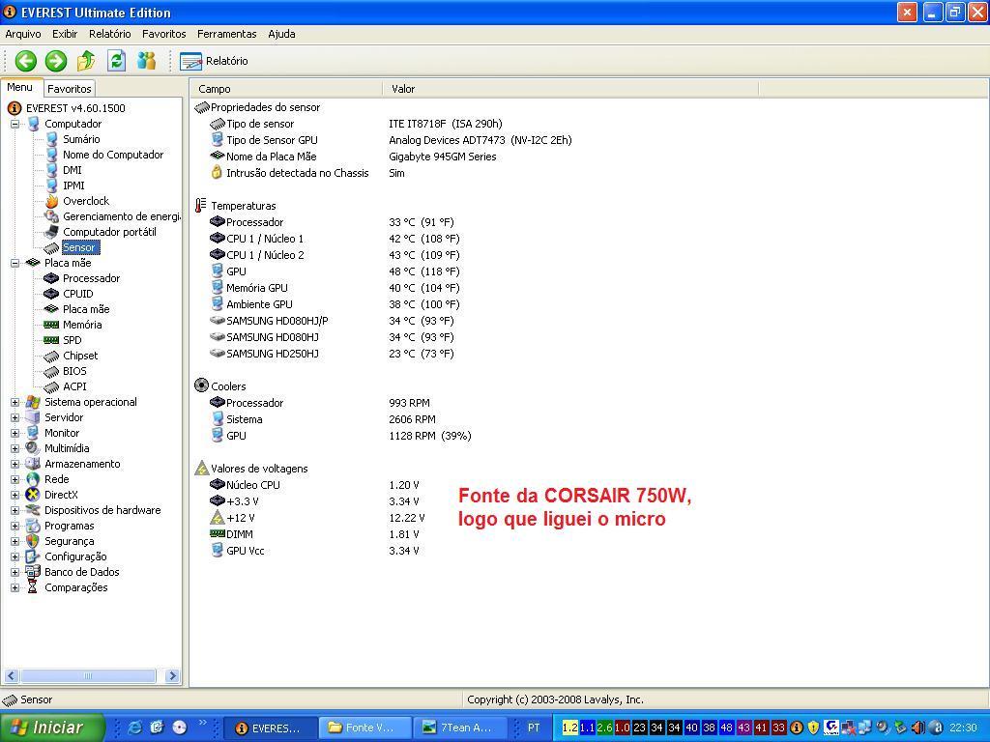The width and height of the screenshot is (990, 742).
Task: Click the Refresh toolbar icon
Action: [x=116, y=61]
